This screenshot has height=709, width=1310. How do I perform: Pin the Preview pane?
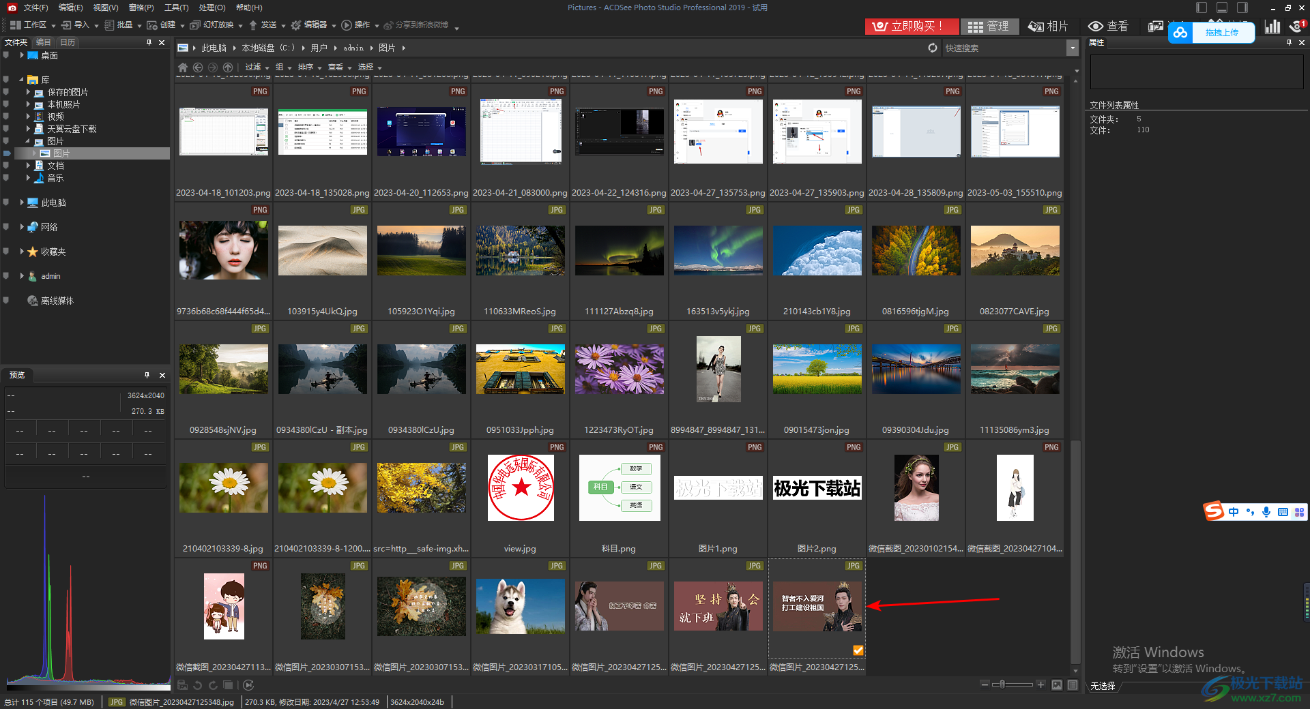[147, 375]
